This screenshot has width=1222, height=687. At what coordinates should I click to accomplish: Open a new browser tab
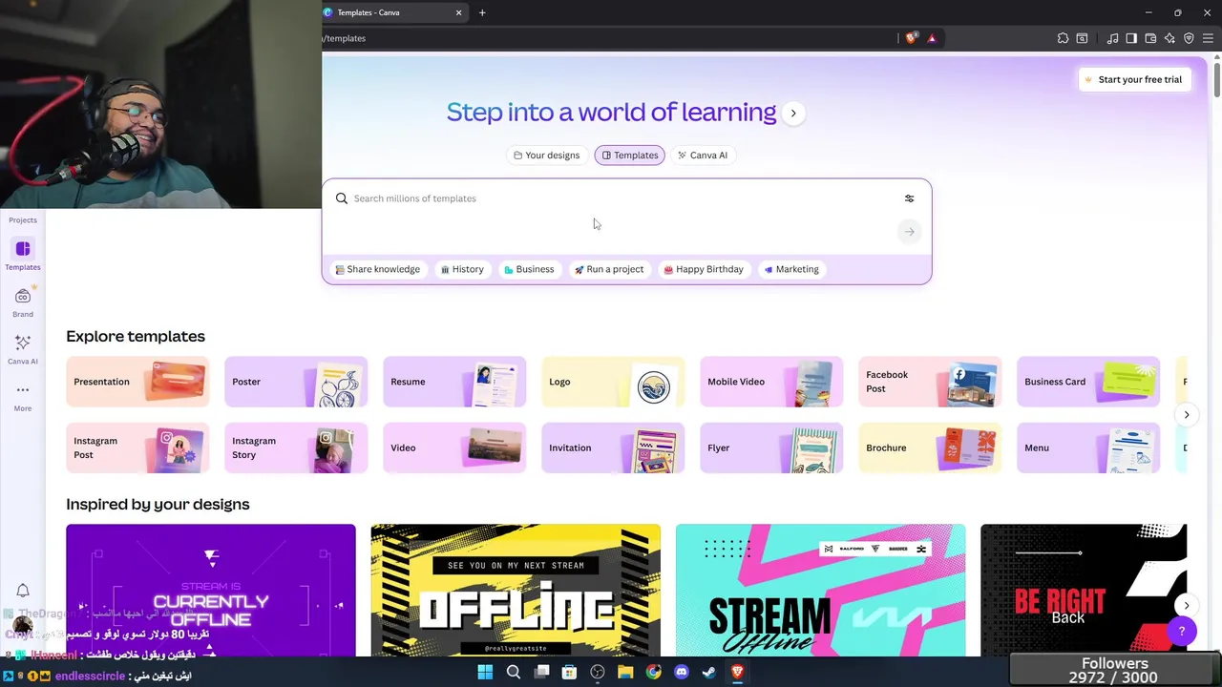pyautogui.click(x=482, y=12)
